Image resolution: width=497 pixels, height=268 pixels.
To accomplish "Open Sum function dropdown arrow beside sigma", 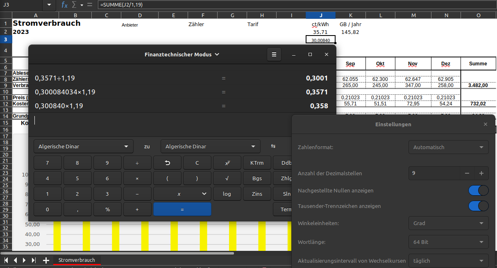I will tap(82, 5).
